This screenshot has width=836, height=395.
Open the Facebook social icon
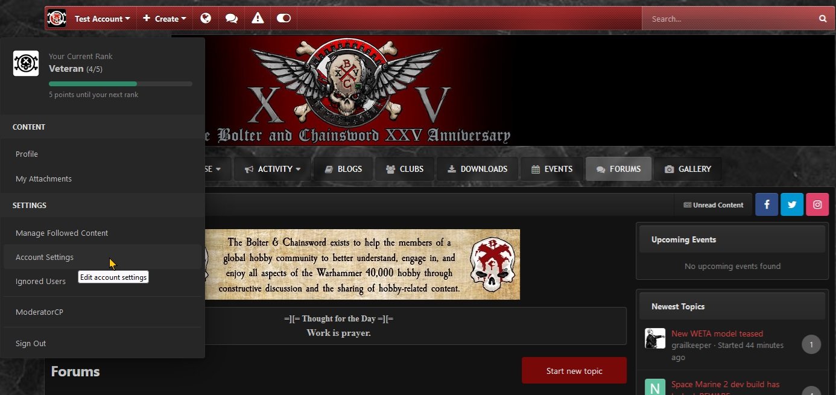(x=767, y=204)
